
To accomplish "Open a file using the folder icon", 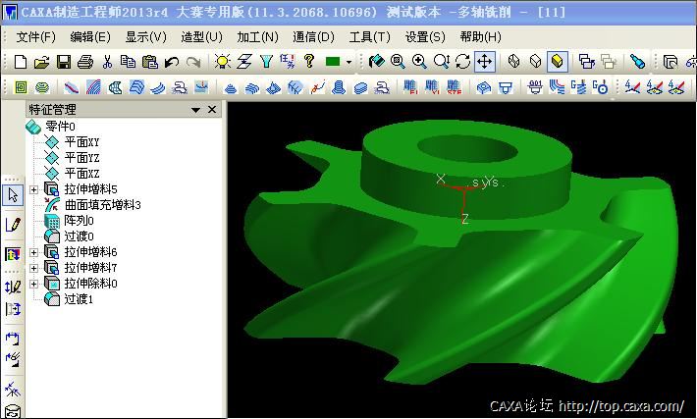I will point(41,61).
